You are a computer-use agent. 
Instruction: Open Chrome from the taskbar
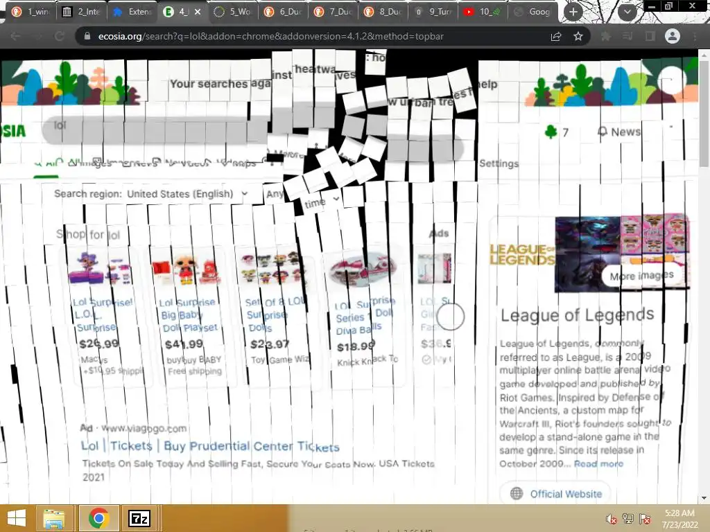click(x=98, y=518)
